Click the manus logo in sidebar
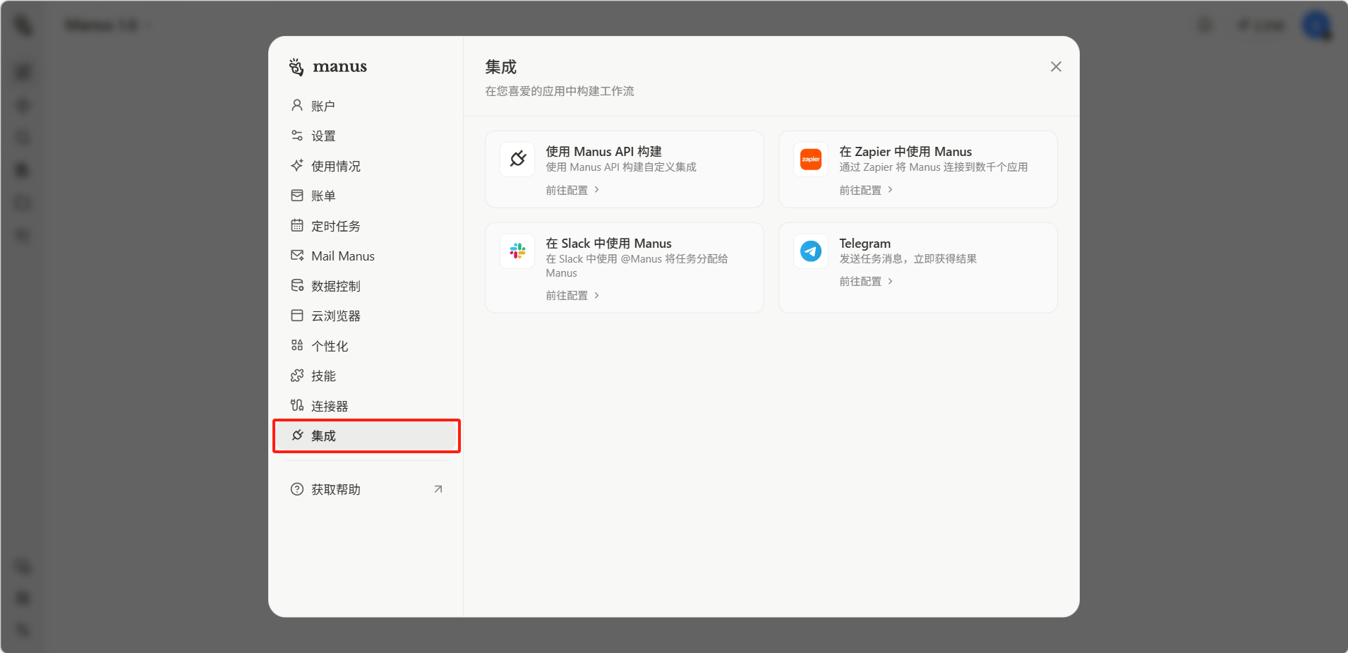The width and height of the screenshot is (1348, 653). coord(328,66)
